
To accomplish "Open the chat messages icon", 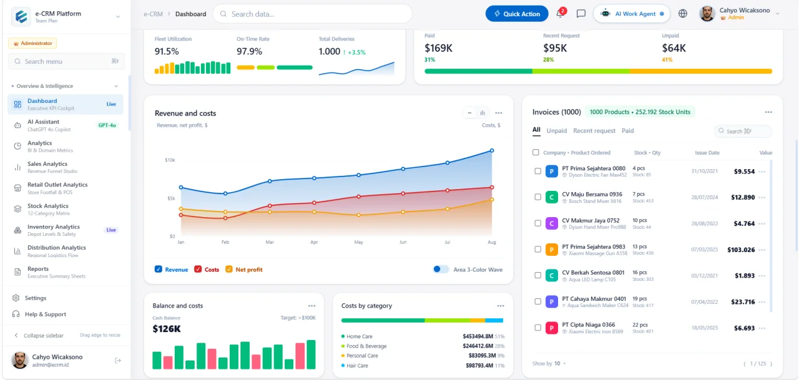I will tap(581, 14).
